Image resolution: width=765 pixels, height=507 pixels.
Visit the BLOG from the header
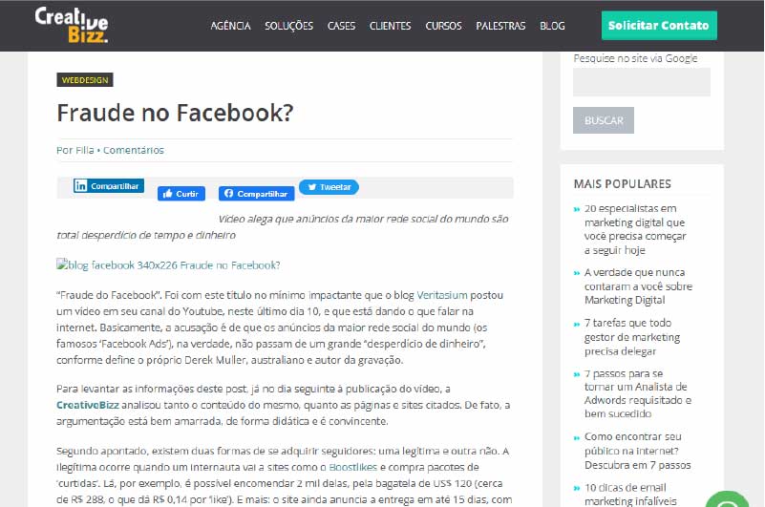tap(552, 26)
